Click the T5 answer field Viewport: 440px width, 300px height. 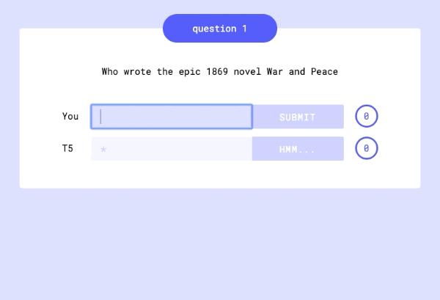[172, 149]
